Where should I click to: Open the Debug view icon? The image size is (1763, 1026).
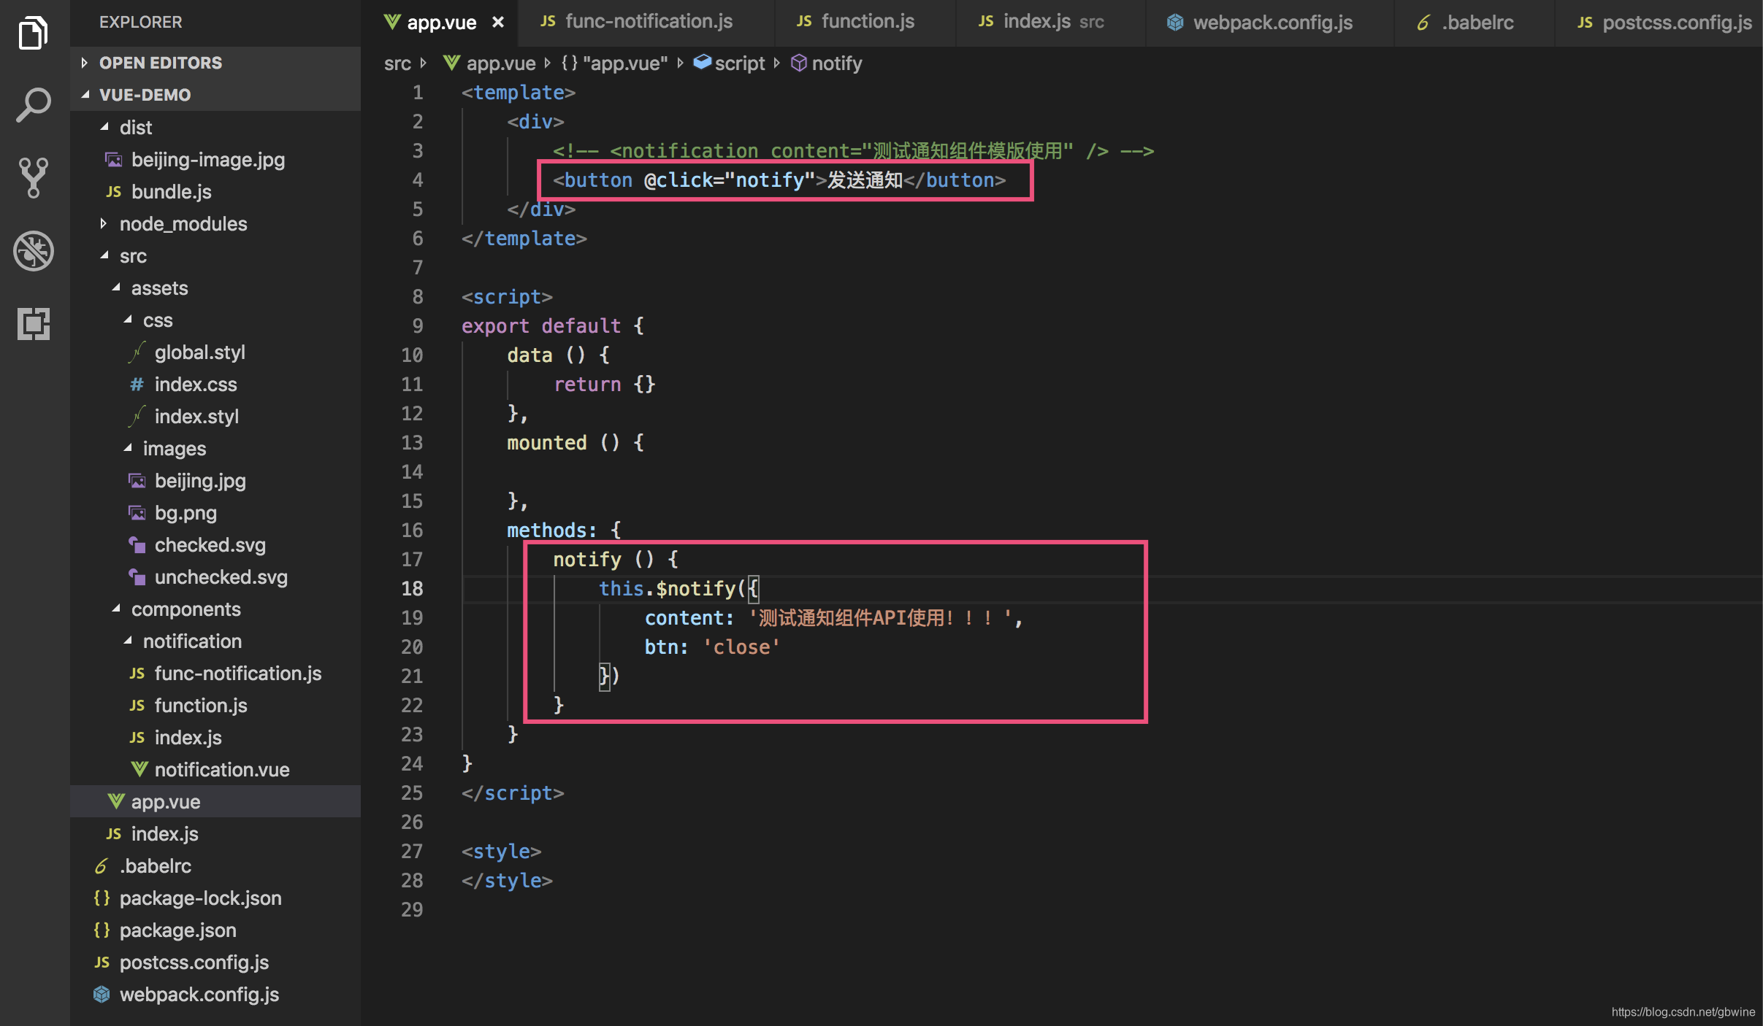(33, 251)
